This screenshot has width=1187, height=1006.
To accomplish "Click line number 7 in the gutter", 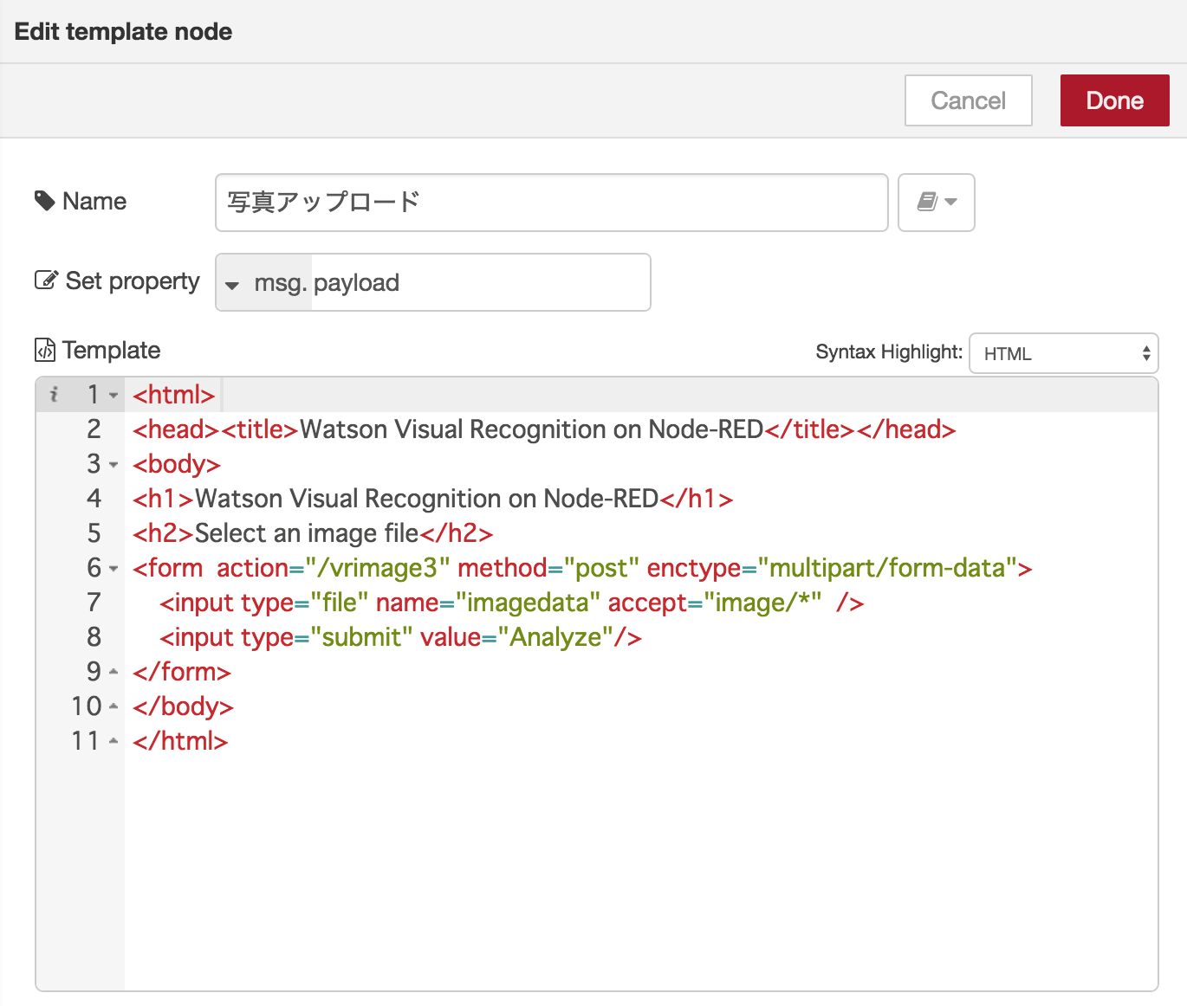I will 94,603.
